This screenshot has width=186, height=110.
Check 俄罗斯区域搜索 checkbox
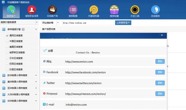(7, 52)
